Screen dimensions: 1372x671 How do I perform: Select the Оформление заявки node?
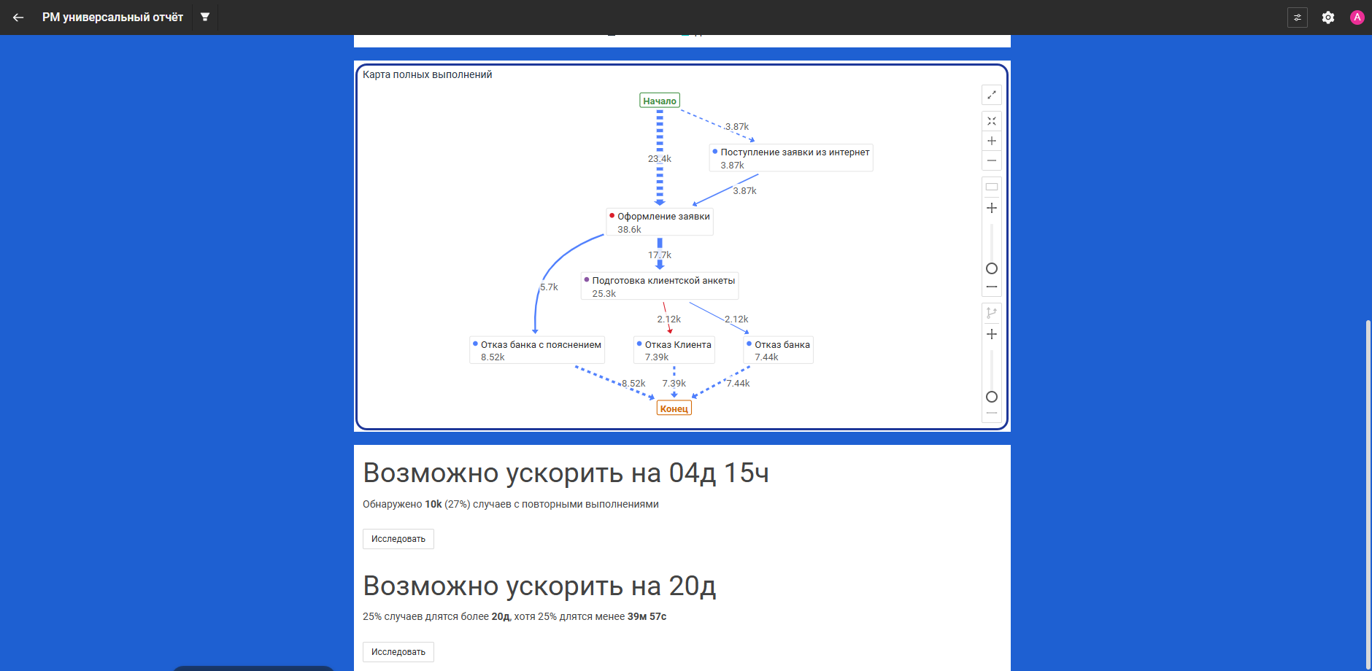[x=660, y=222]
